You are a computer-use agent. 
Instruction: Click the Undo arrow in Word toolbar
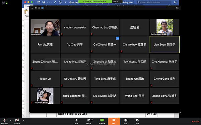point(49,2)
